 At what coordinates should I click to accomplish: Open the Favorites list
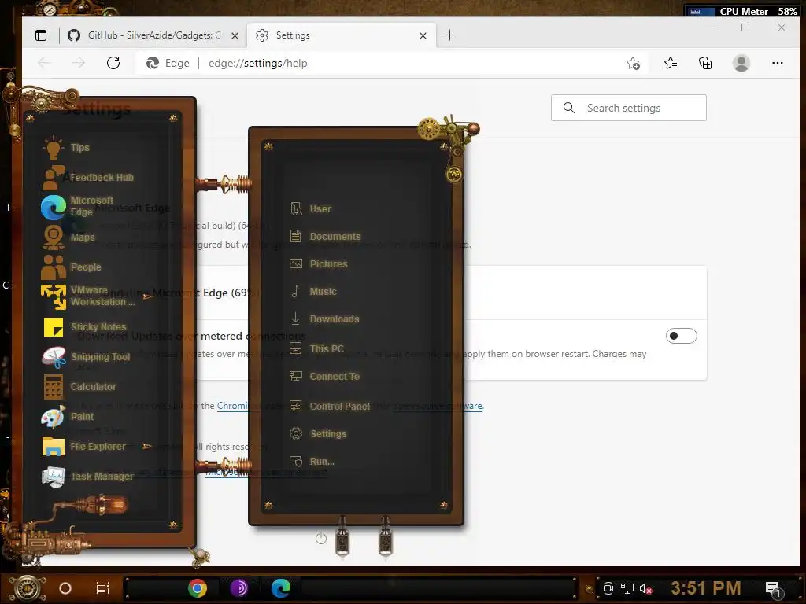(x=671, y=63)
